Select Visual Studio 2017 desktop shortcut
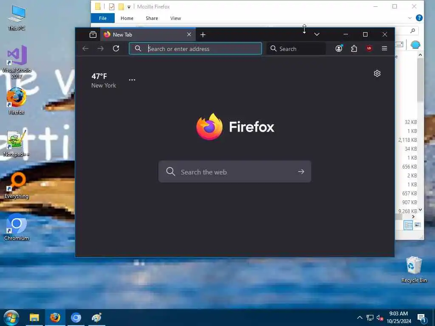435x326 pixels. [x=17, y=62]
